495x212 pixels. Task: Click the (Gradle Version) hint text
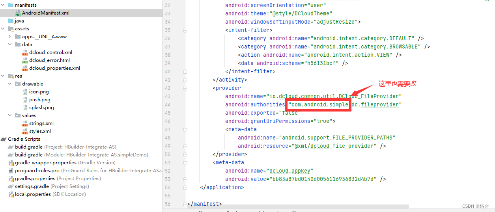pyautogui.click(x=97, y=163)
